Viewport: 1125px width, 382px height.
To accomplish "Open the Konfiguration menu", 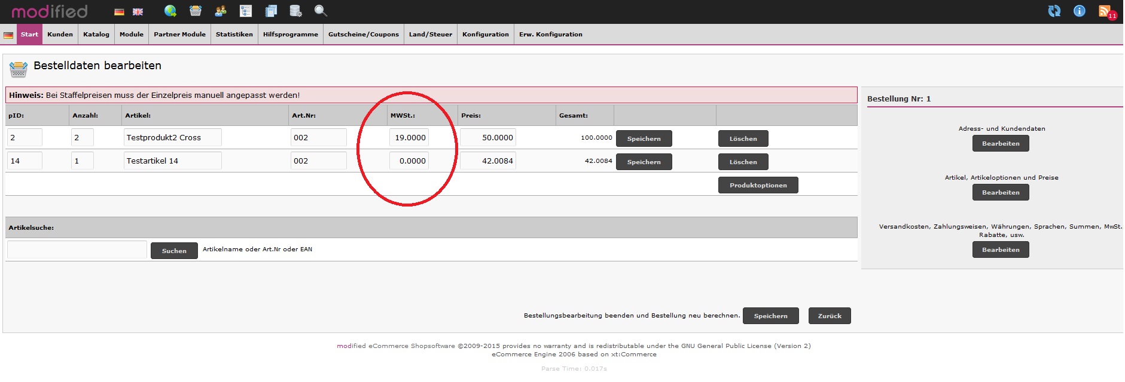I will (485, 35).
